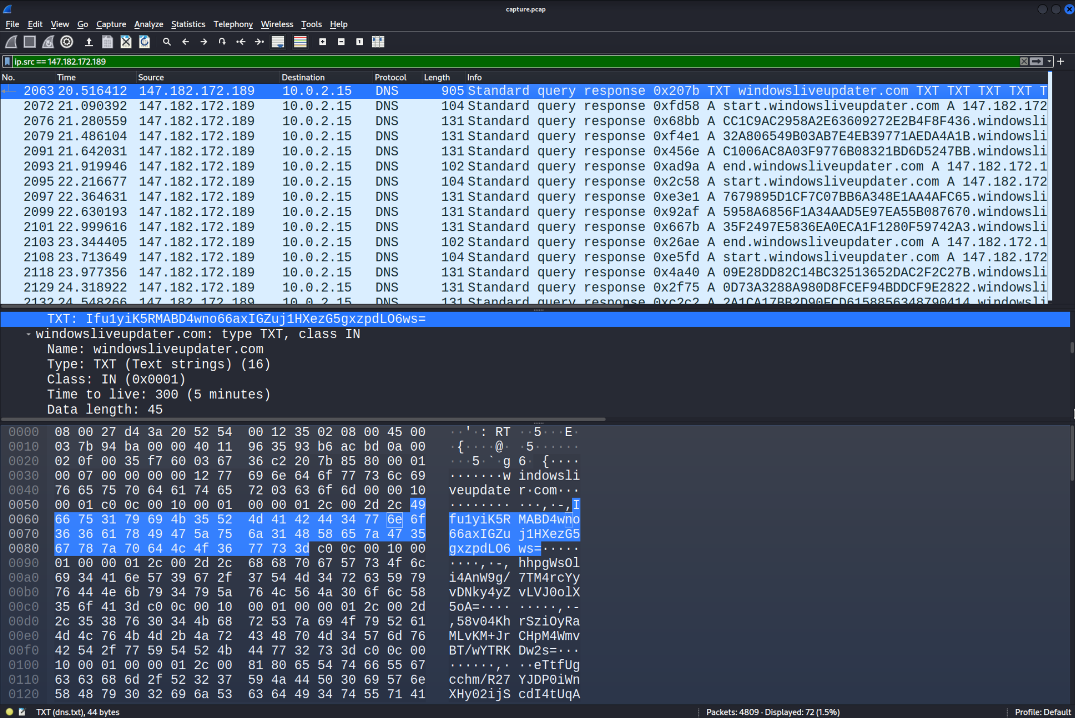Sort packets by Time column header
This screenshot has width=1075, height=718.
(x=95, y=77)
